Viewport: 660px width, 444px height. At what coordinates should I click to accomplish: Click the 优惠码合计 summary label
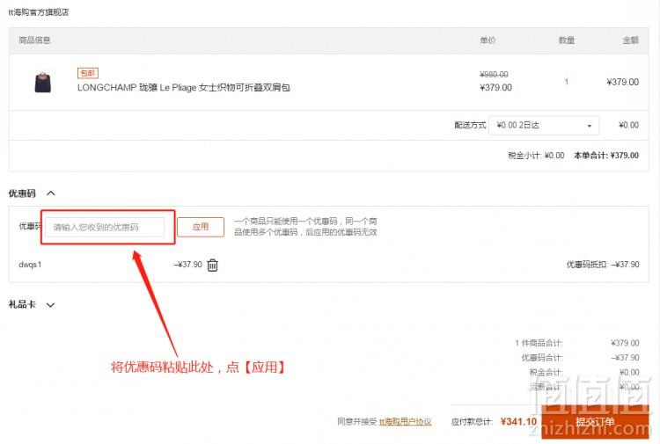[x=542, y=358]
